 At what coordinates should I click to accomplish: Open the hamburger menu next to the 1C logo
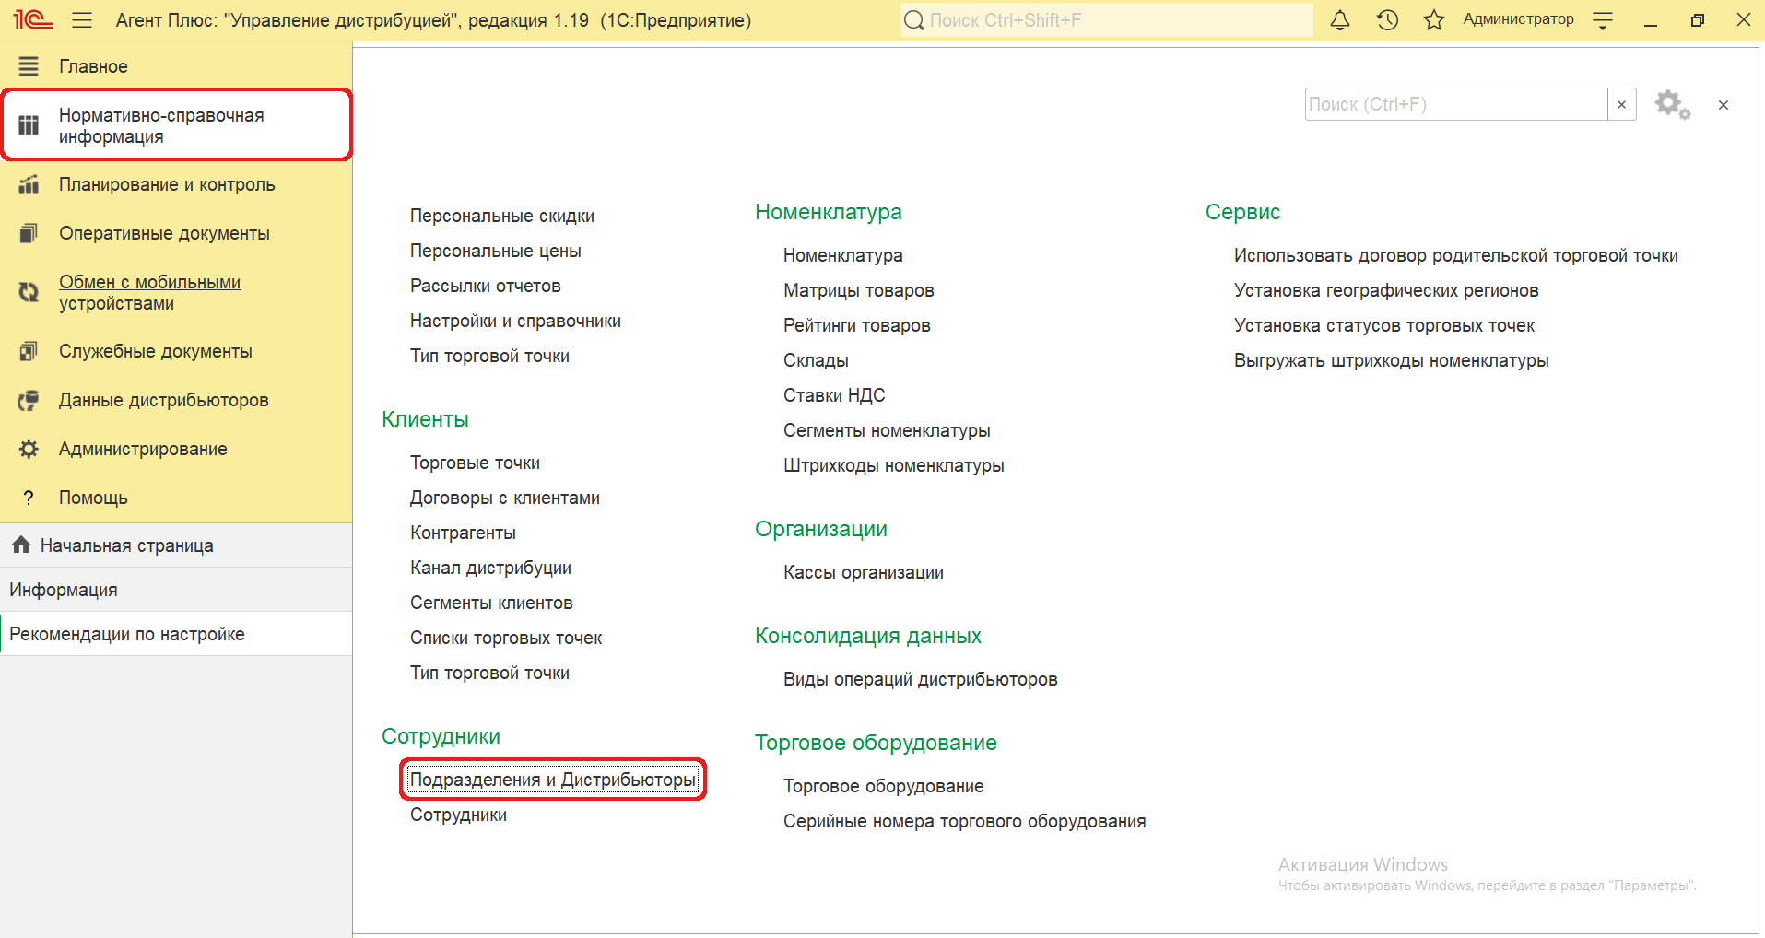tap(82, 20)
